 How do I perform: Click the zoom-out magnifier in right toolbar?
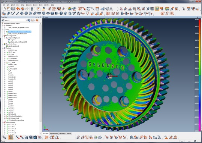[135, 9]
